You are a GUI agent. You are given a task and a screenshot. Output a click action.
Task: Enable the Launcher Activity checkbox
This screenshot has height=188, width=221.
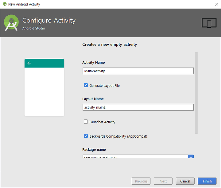click(x=86, y=122)
